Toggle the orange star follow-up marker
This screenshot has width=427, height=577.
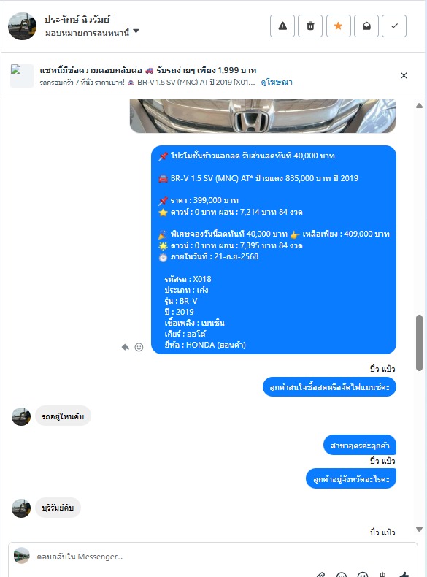pyautogui.click(x=339, y=26)
